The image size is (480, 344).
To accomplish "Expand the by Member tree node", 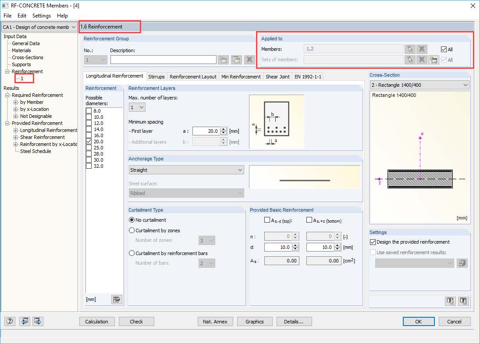I will [16, 102].
